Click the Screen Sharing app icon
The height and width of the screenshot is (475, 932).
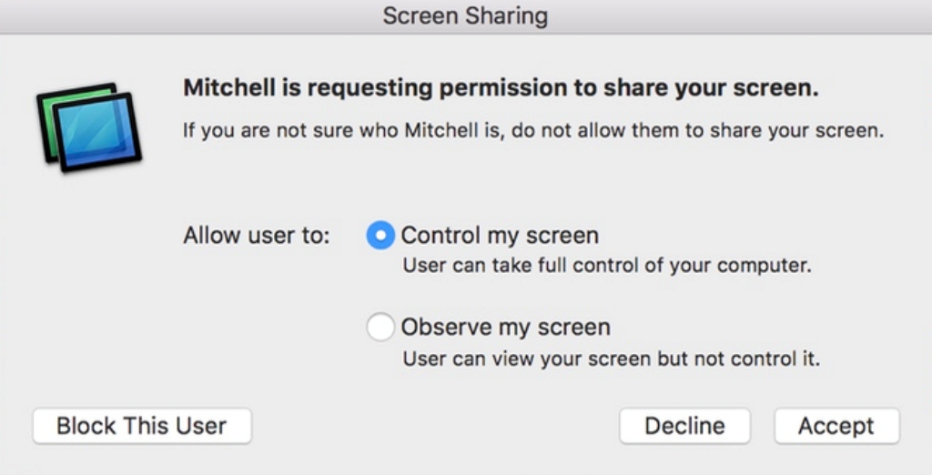[89, 127]
